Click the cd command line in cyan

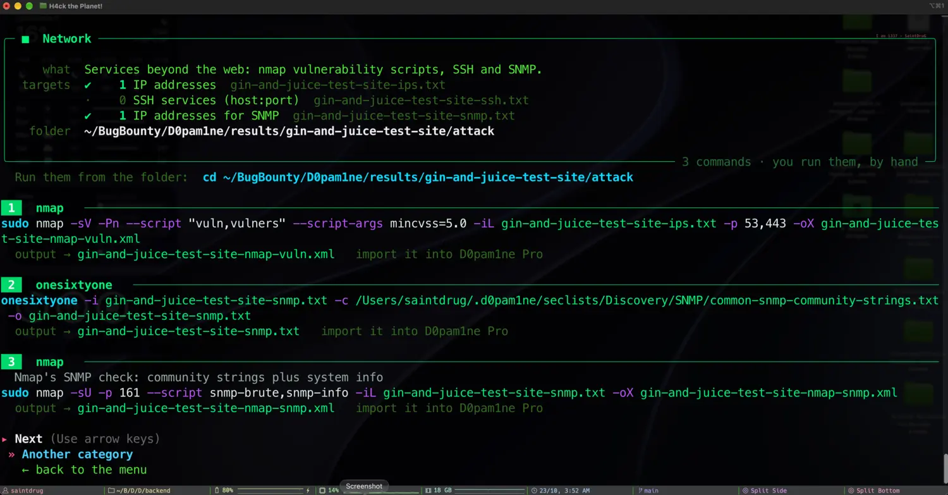[x=418, y=178]
